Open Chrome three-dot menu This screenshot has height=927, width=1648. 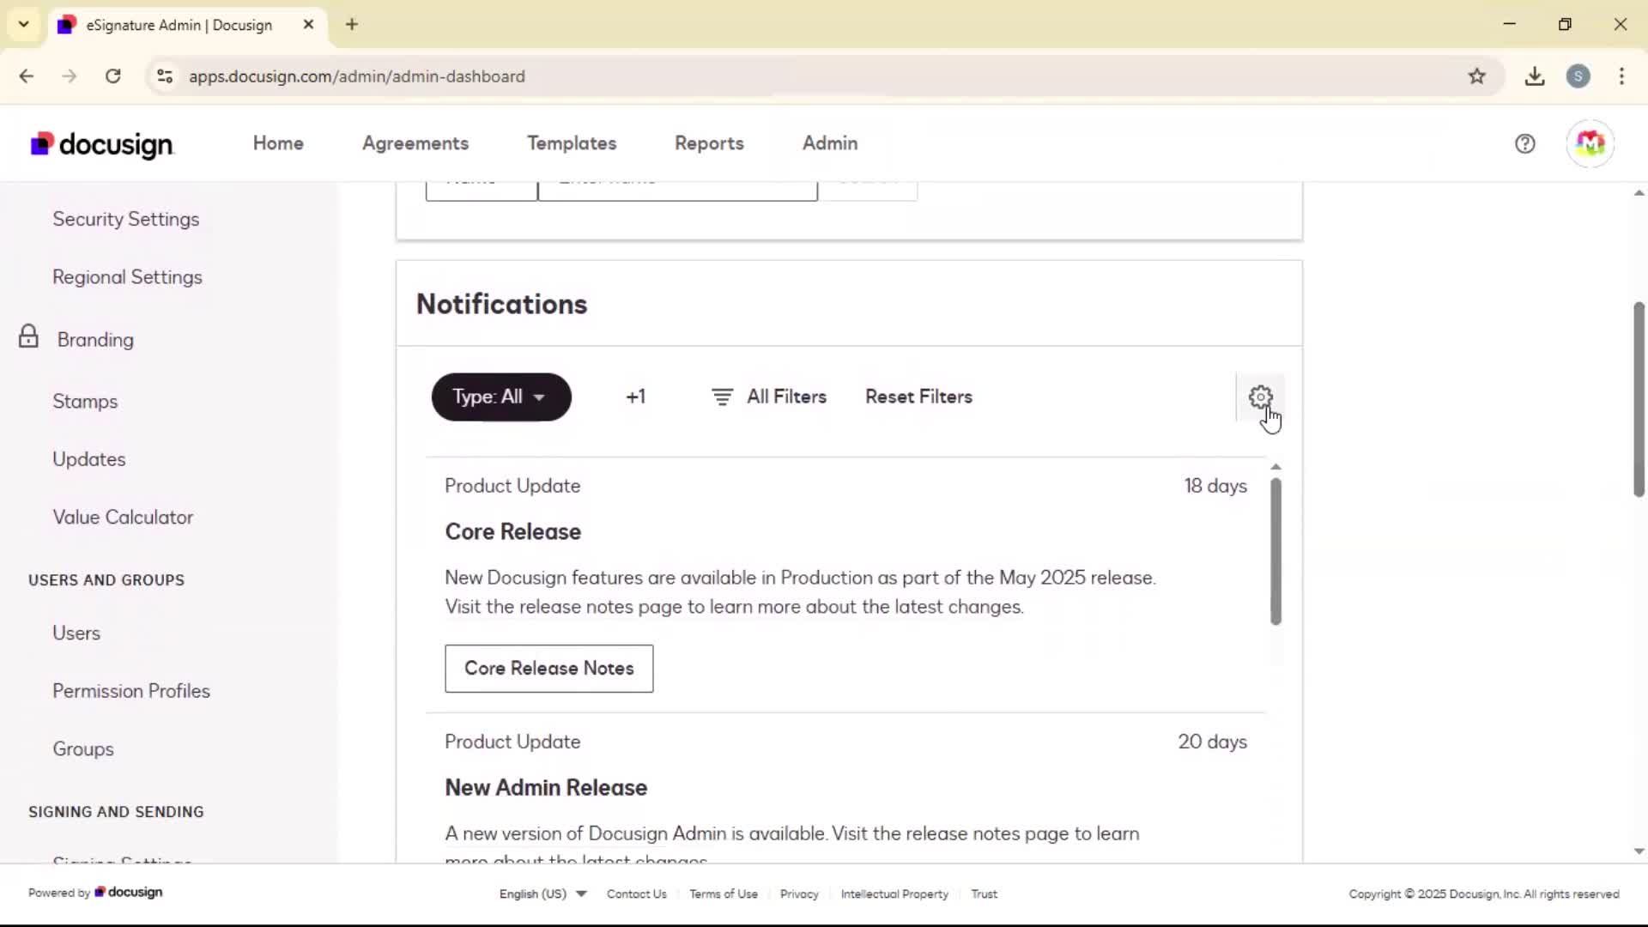coord(1621,76)
